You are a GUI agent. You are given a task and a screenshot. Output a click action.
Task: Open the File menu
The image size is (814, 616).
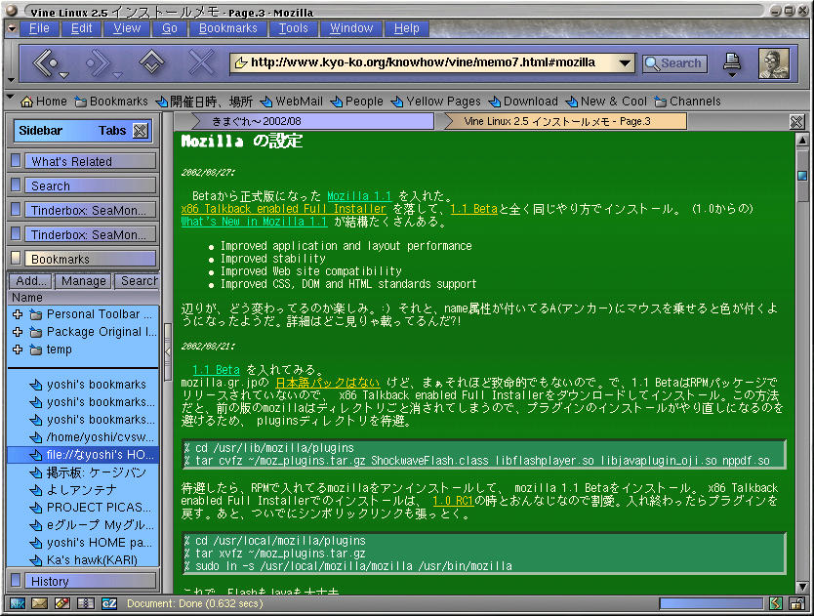point(39,28)
